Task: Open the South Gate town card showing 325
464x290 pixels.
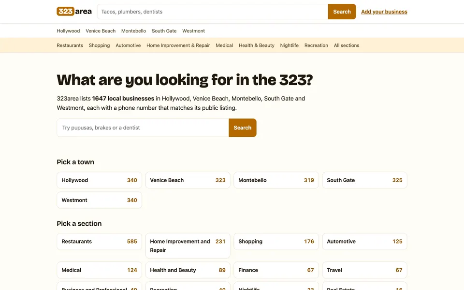Action: click(x=365, y=180)
